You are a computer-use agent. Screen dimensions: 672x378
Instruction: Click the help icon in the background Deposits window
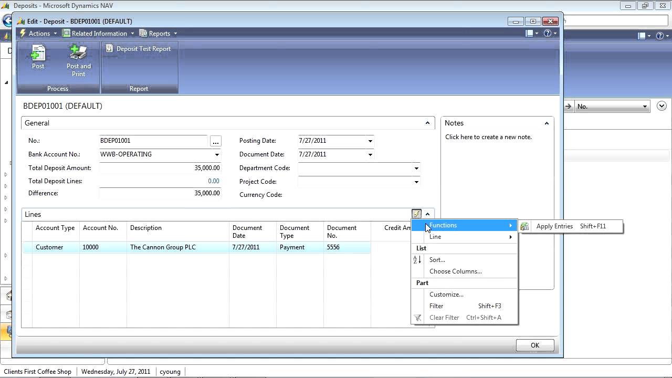point(660,36)
